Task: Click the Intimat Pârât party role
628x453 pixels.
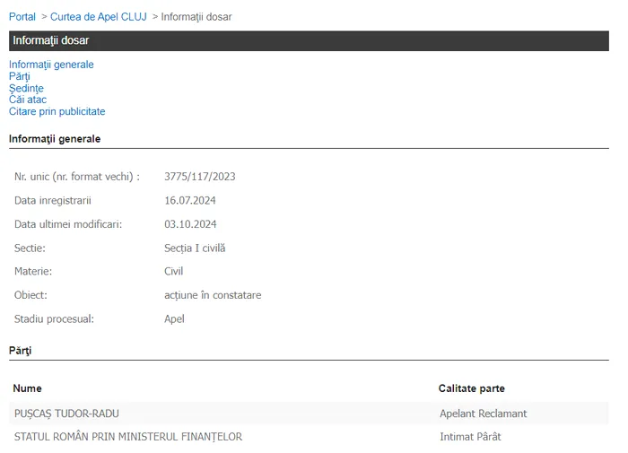Action: [x=470, y=437]
